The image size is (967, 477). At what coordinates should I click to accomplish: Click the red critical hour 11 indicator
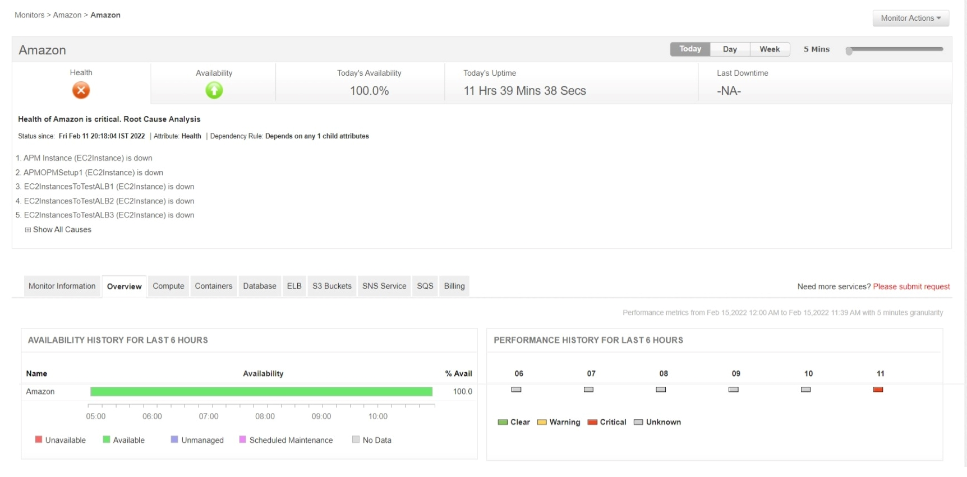(x=878, y=390)
